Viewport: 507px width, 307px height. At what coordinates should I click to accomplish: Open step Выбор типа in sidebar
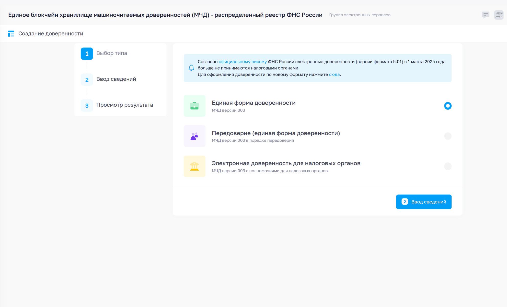pos(112,53)
